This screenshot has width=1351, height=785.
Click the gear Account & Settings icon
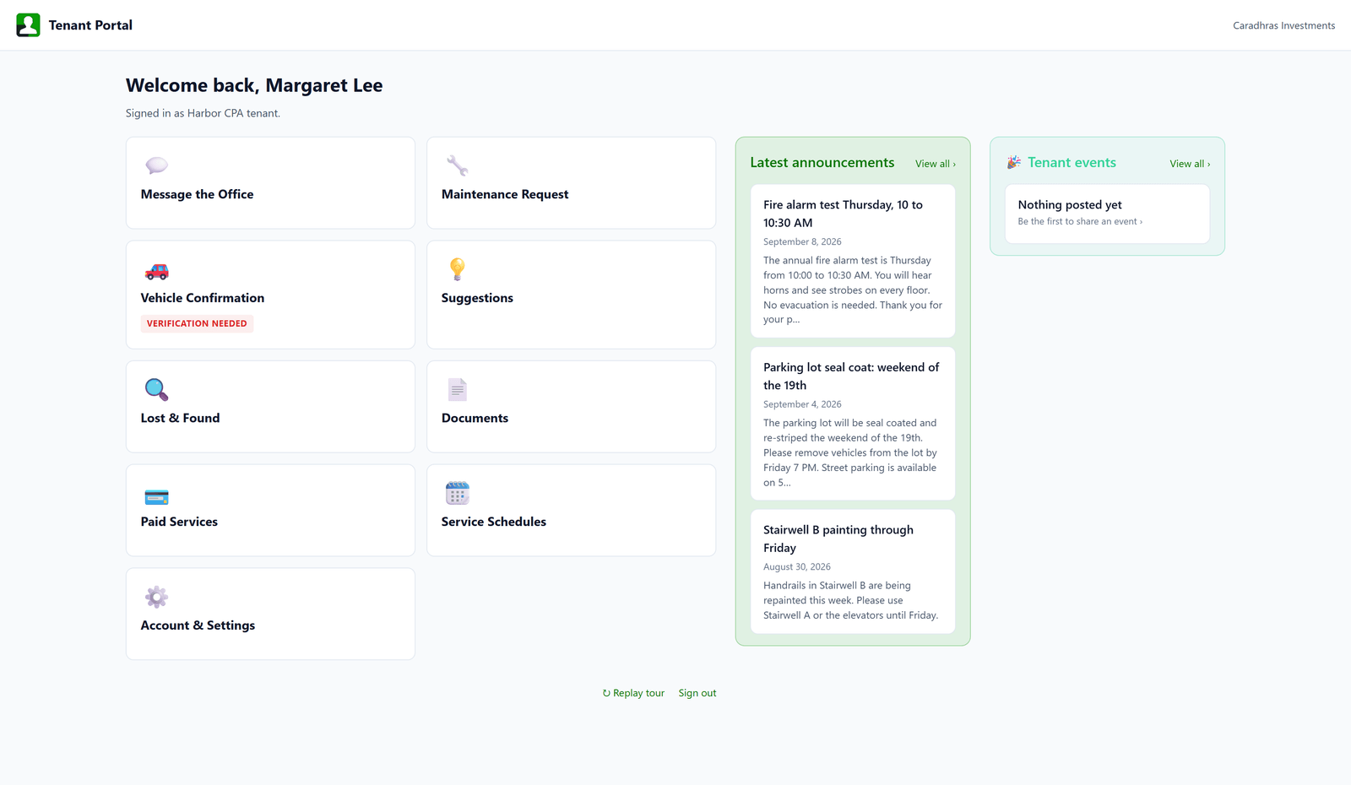(x=156, y=597)
